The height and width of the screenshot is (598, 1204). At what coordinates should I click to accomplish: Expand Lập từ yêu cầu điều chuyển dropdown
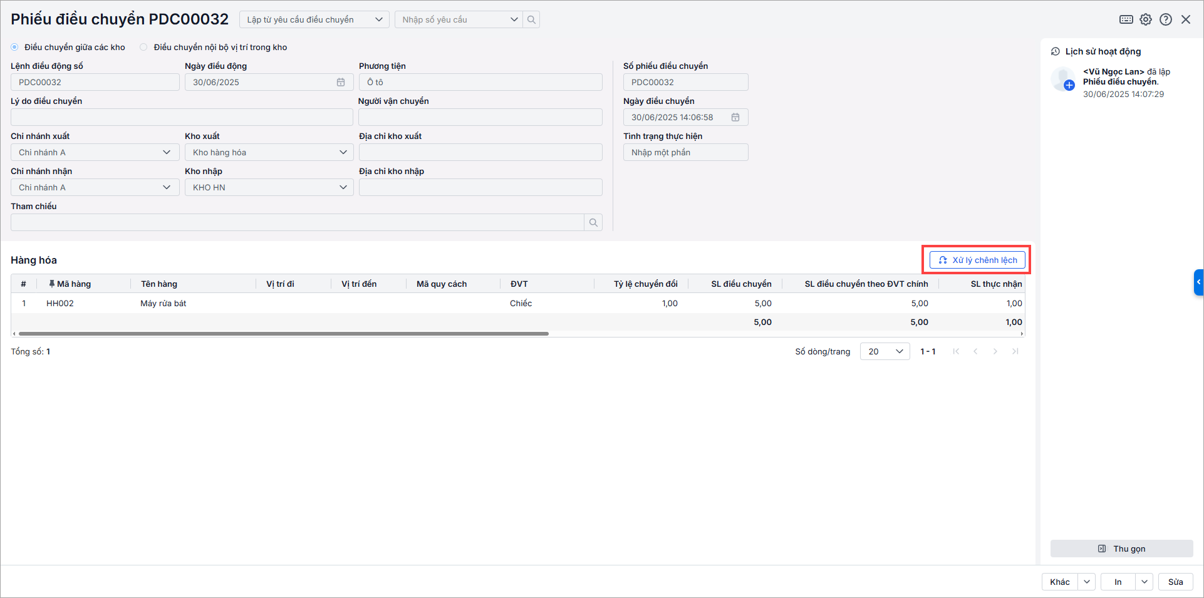[x=314, y=19]
